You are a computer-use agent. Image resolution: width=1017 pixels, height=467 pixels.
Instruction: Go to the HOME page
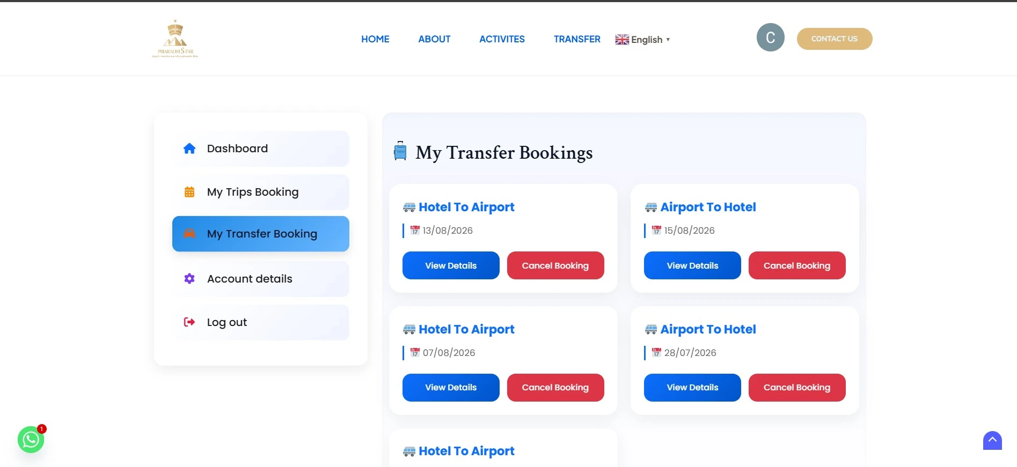pyautogui.click(x=375, y=39)
